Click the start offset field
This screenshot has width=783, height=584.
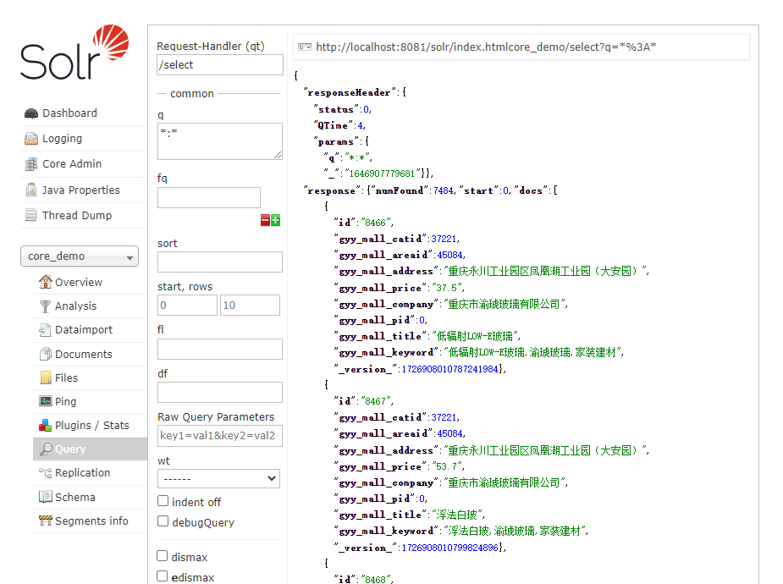click(187, 305)
